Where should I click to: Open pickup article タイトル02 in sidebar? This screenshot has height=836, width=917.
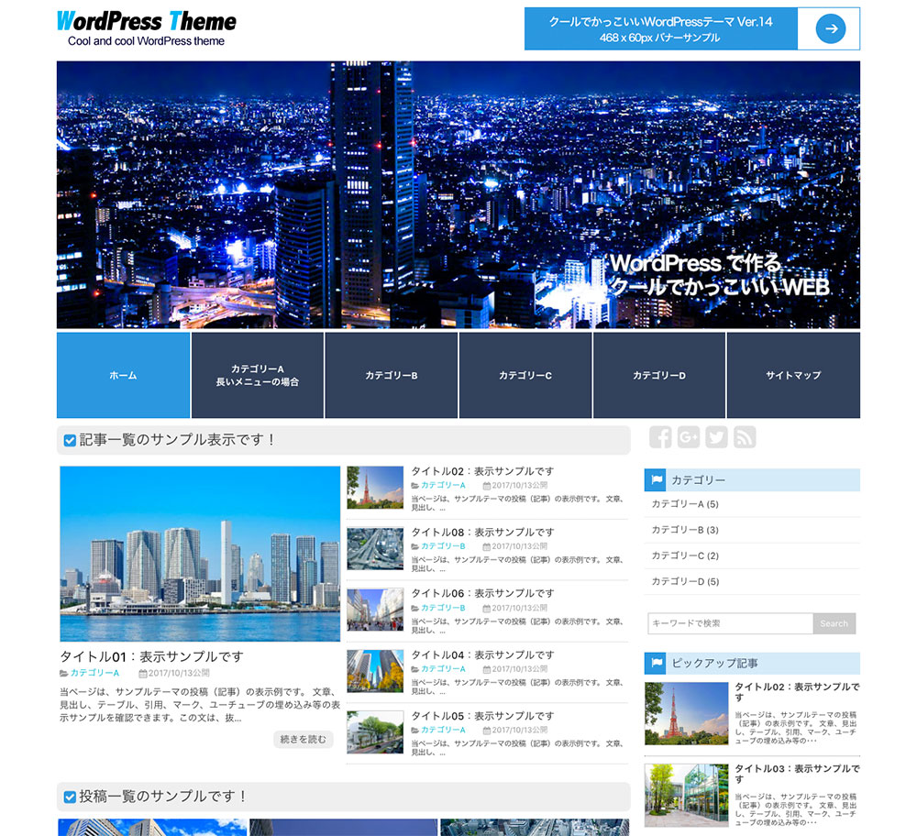coord(797,692)
